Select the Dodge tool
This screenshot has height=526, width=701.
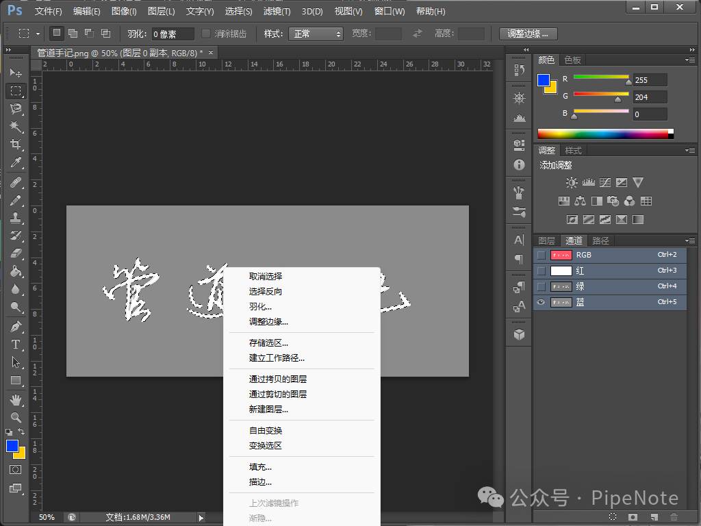point(16,307)
